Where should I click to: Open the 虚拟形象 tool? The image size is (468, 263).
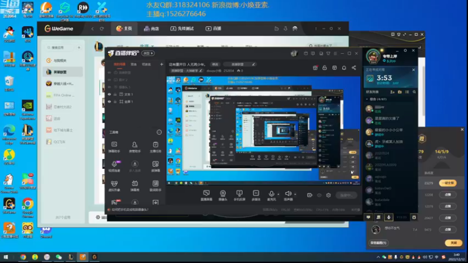point(114,186)
